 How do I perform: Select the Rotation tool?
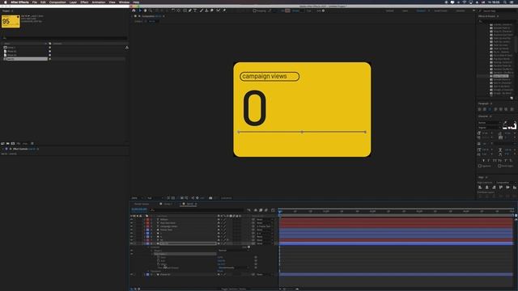tap(173, 11)
